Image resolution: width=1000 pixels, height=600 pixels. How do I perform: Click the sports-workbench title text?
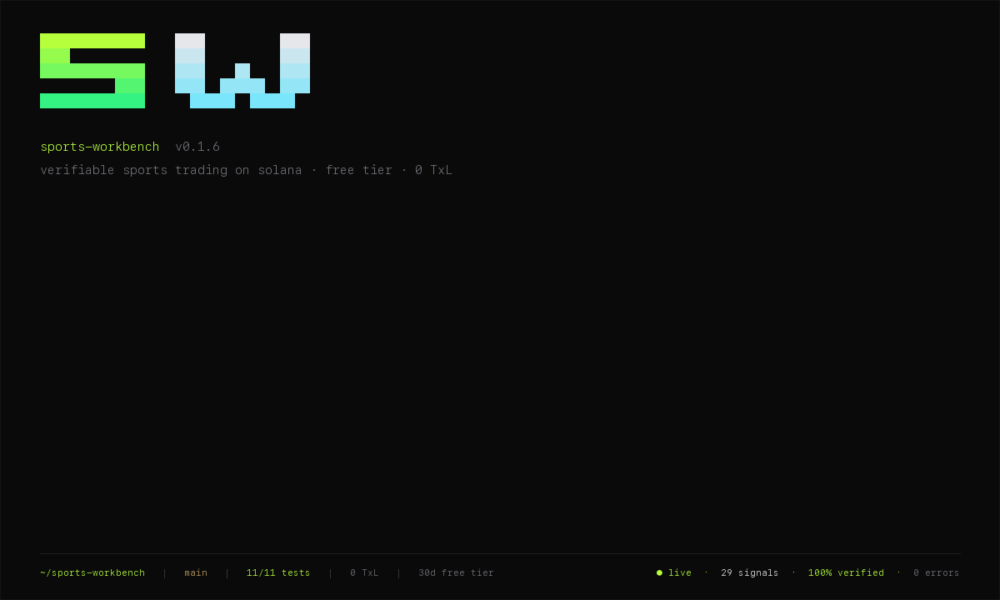pyautogui.click(x=100, y=147)
